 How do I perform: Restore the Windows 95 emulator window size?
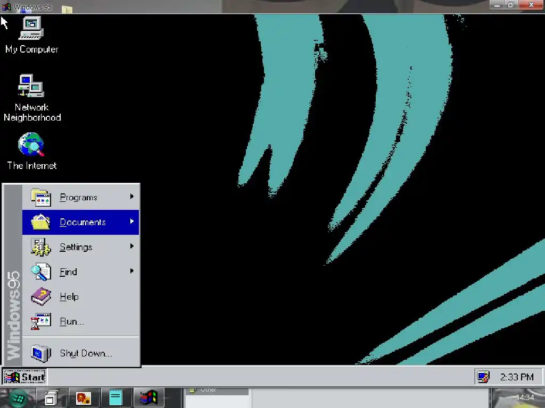point(511,5)
